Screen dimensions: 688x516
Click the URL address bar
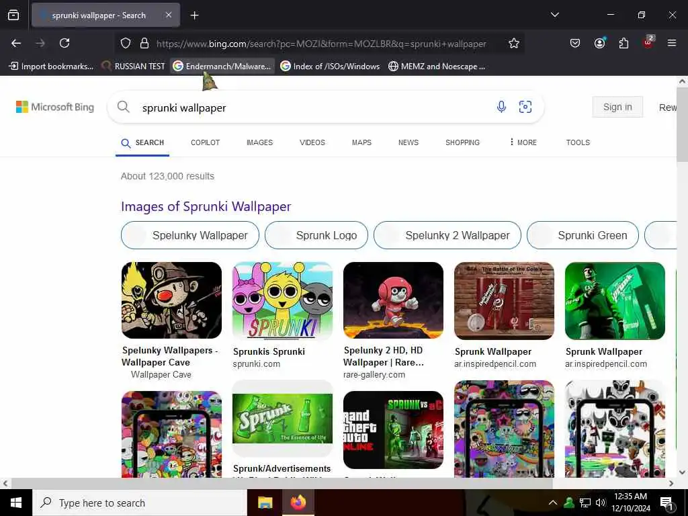click(x=321, y=44)
